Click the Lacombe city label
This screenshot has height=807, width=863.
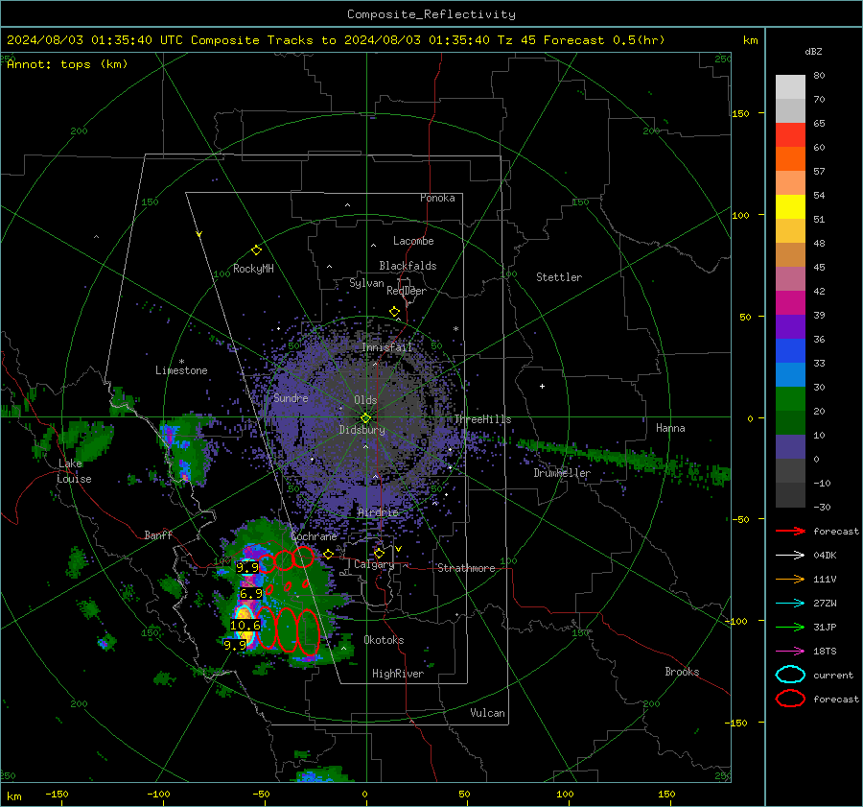coord(413,241)
